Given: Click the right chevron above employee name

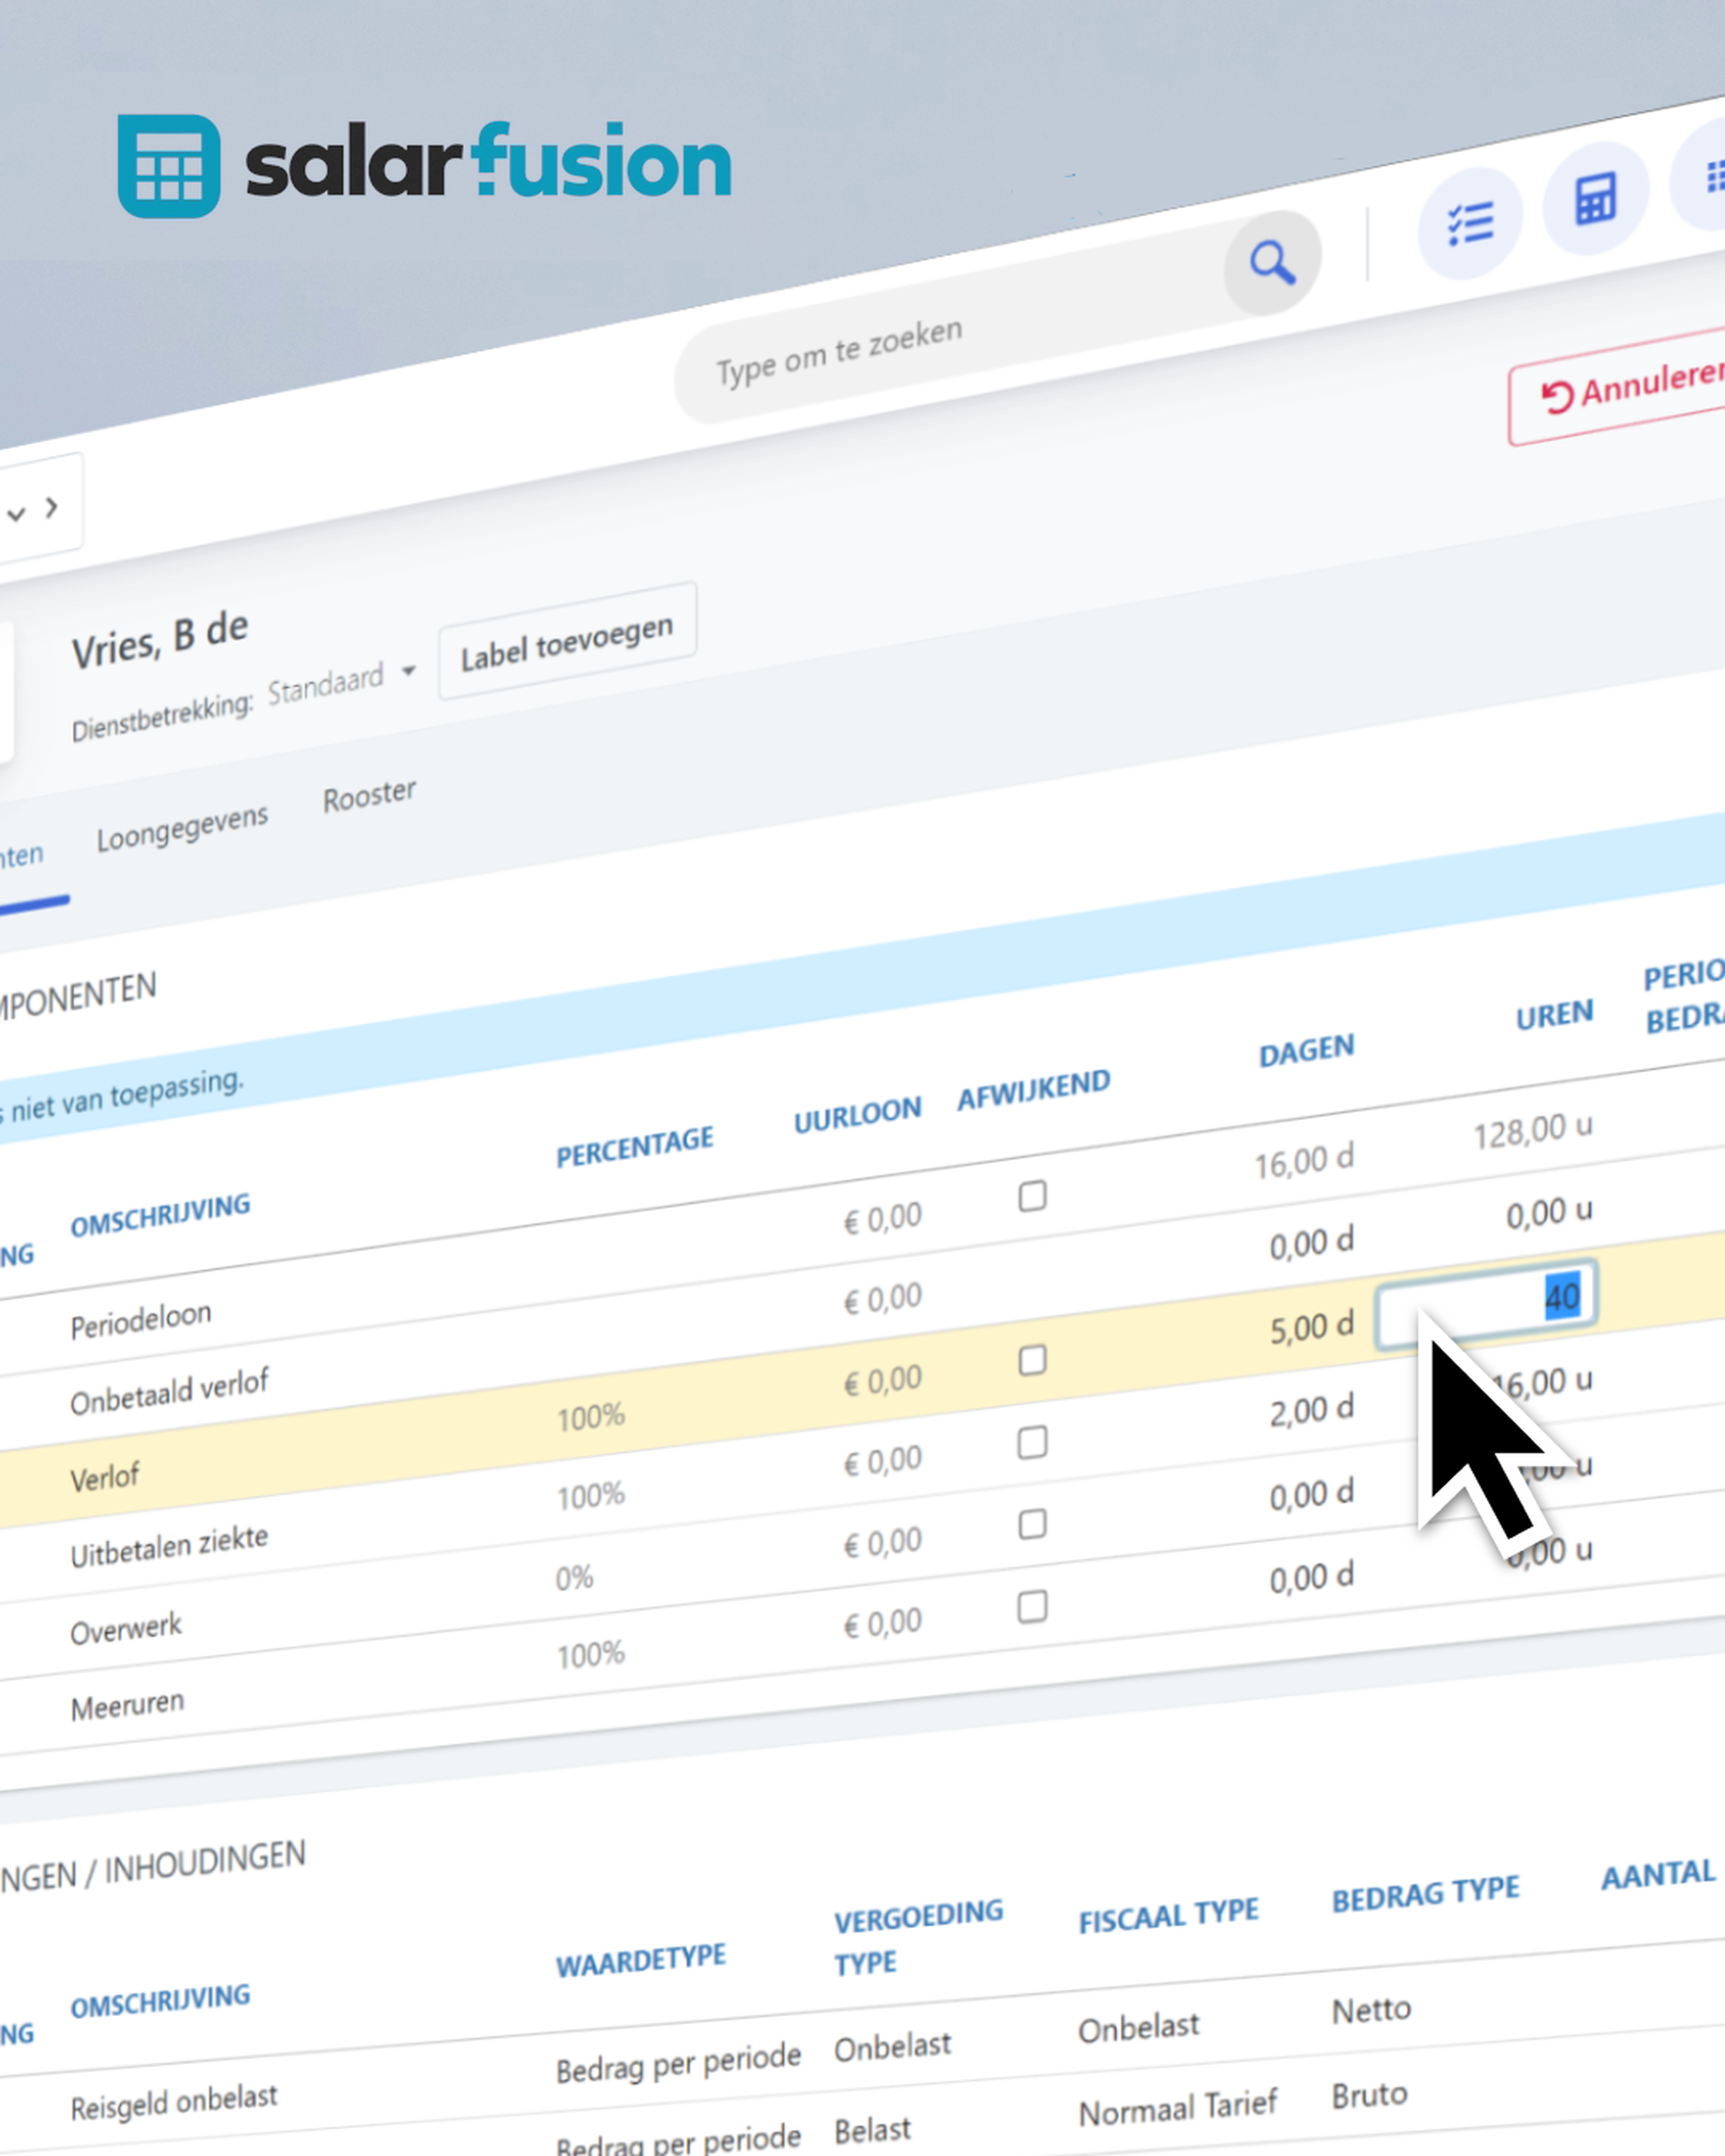Looking at the screenshot, I should click(x=51, y=508).
